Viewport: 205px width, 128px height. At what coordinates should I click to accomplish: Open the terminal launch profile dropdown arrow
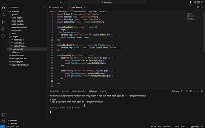pos(184,91)
